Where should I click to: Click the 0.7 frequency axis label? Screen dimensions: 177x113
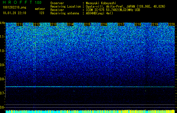point(2,93)
